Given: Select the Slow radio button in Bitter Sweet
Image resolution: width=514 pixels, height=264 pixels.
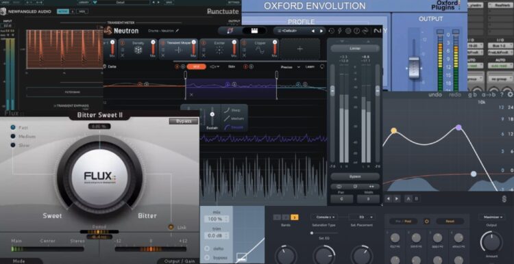Looking at the screenshot, I should [x=13, y=145].
